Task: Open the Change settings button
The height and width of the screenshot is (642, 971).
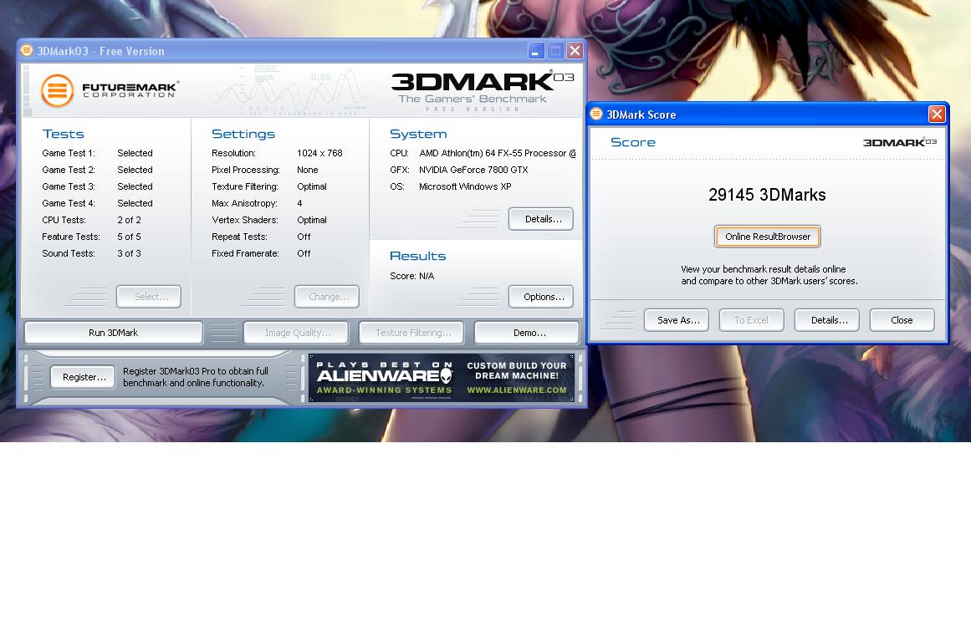Action: coord(327,297)
